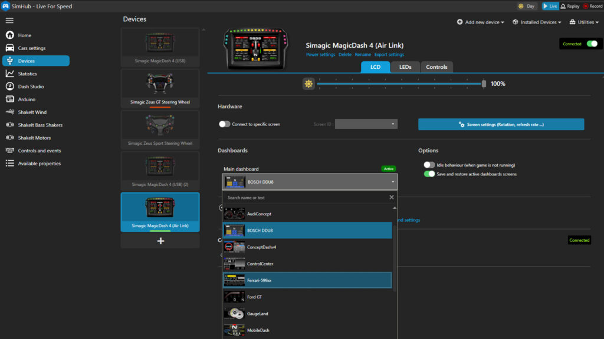Image resolution: width=604 pixels, height=339 pixels.
Task: Click the Day sun icon in title bar
Action: tap(521, 6)
